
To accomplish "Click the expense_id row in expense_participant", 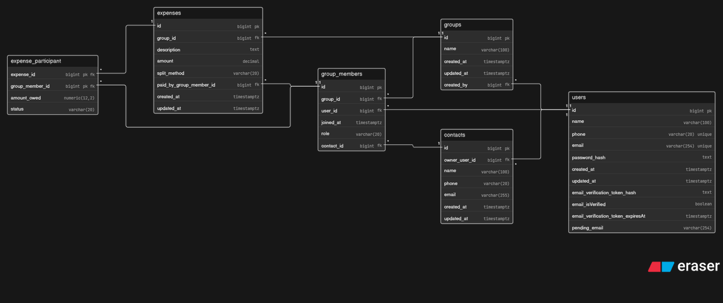I will click(53, 75).
